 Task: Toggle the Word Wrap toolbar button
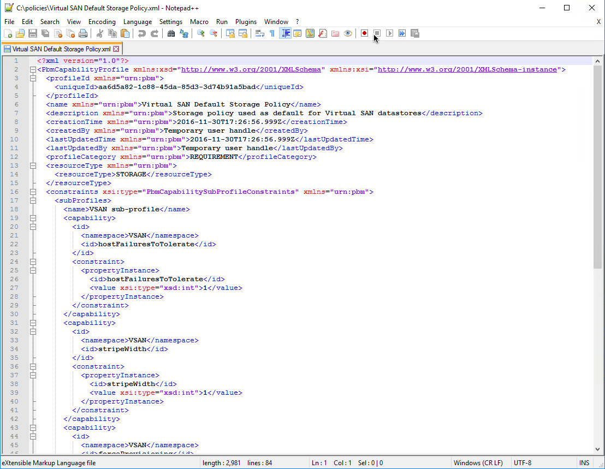259,33
